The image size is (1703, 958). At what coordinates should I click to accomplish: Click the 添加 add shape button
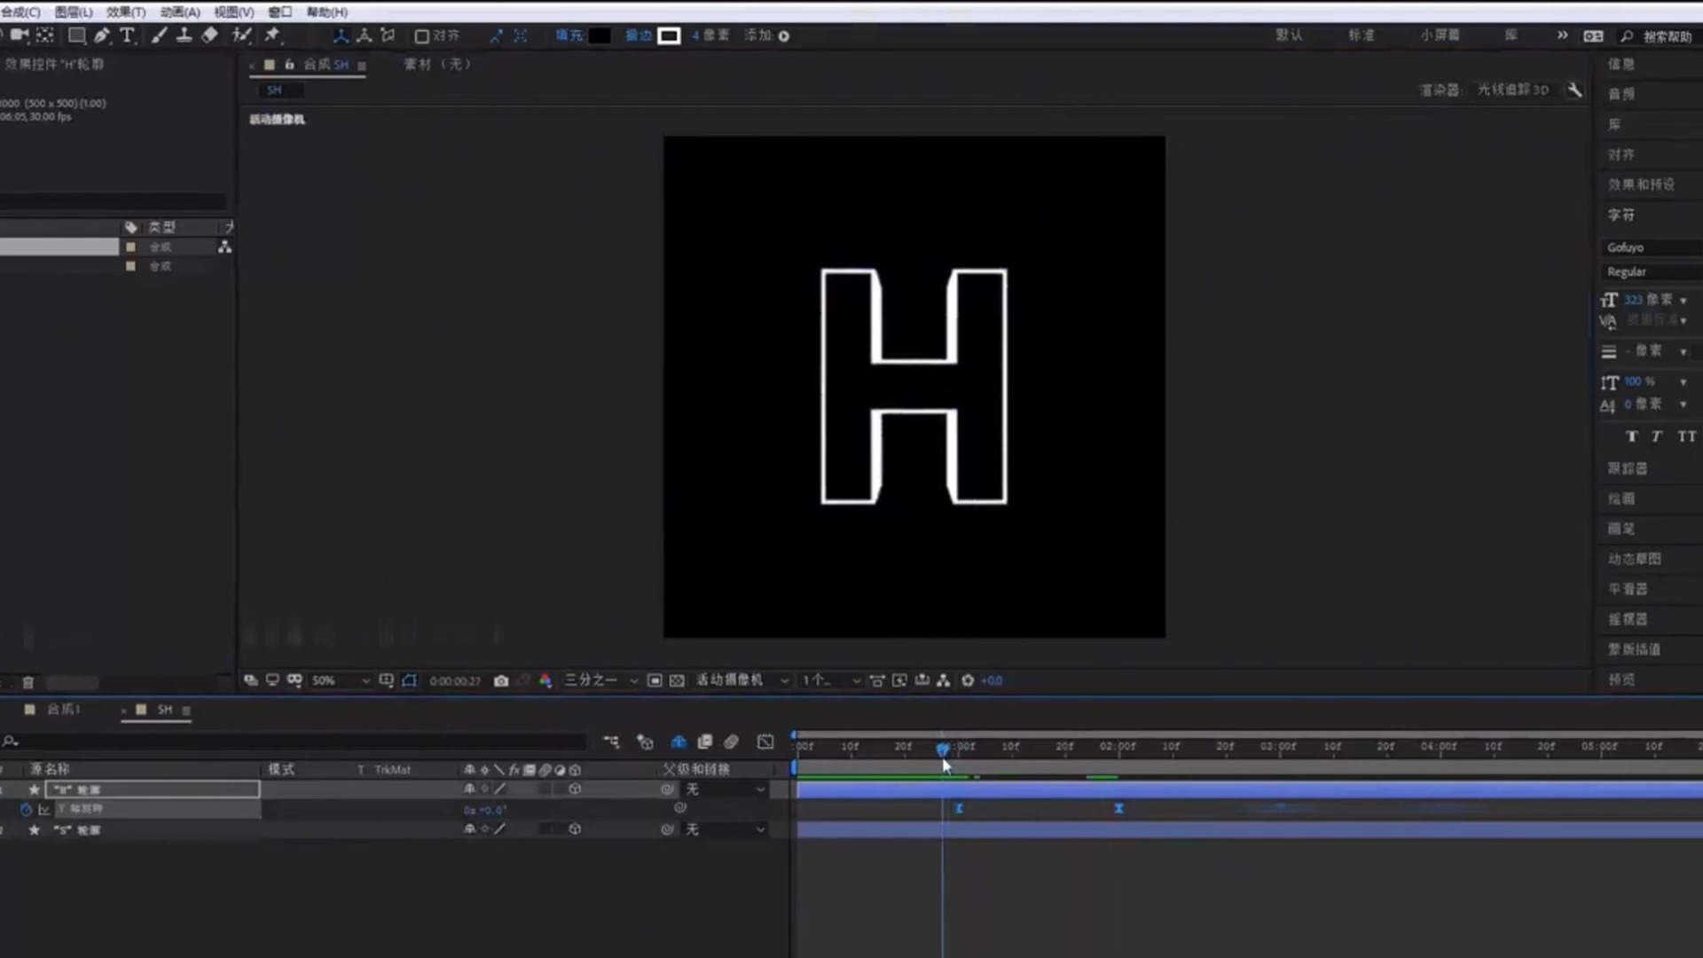[x=784, y=36]
